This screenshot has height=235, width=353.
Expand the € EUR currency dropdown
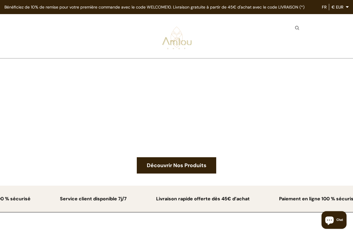(340, 7)
